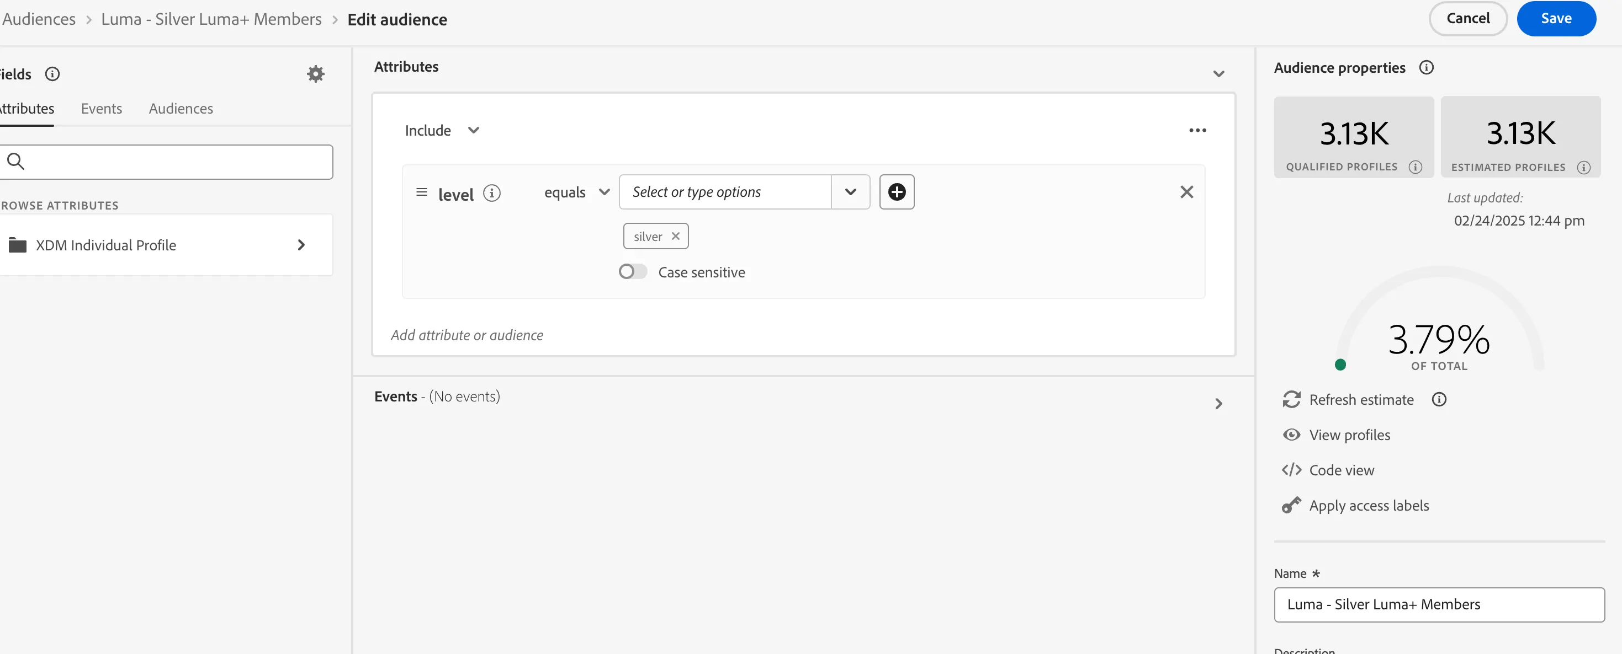Grab the level rule drag handle
Viewport: 1622px width, 654px height.
coord(422,192)
